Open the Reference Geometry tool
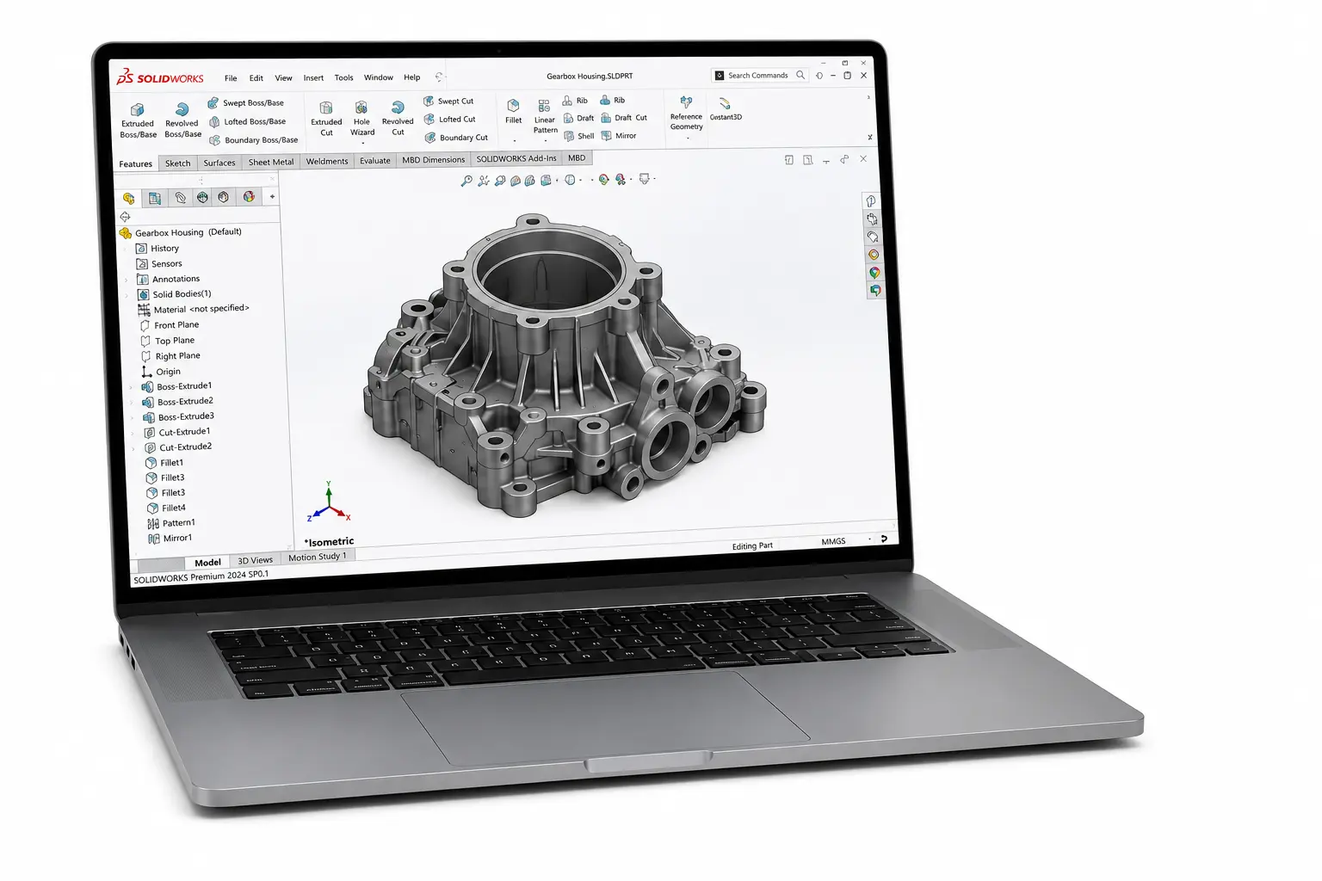1322x881 pixels. click(686, 114)
